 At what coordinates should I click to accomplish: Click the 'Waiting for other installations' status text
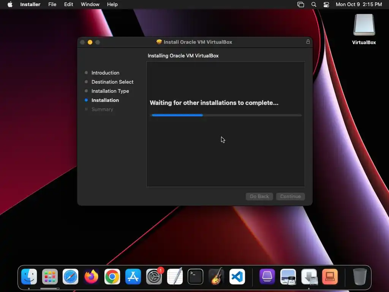214,103
